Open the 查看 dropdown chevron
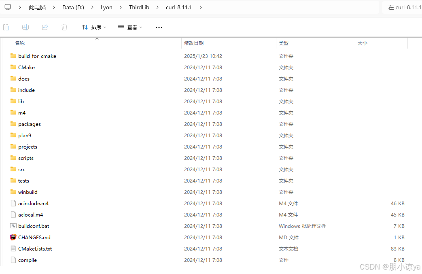422x274 pixels. [x=141, y=27]
